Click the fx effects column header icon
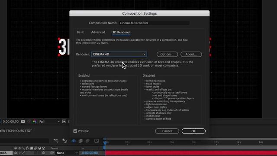277x156 pixels. click(27, 148)
